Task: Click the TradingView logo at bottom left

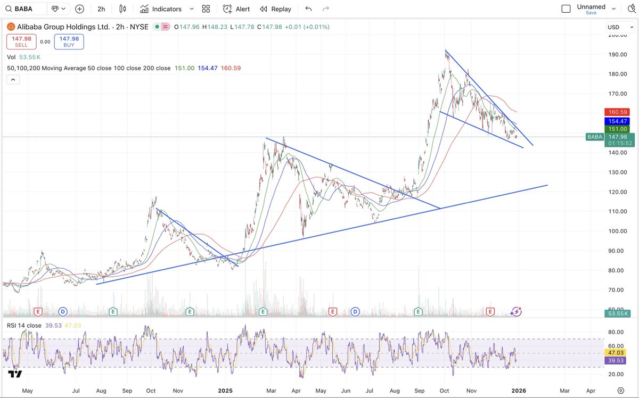Action: 15,374
